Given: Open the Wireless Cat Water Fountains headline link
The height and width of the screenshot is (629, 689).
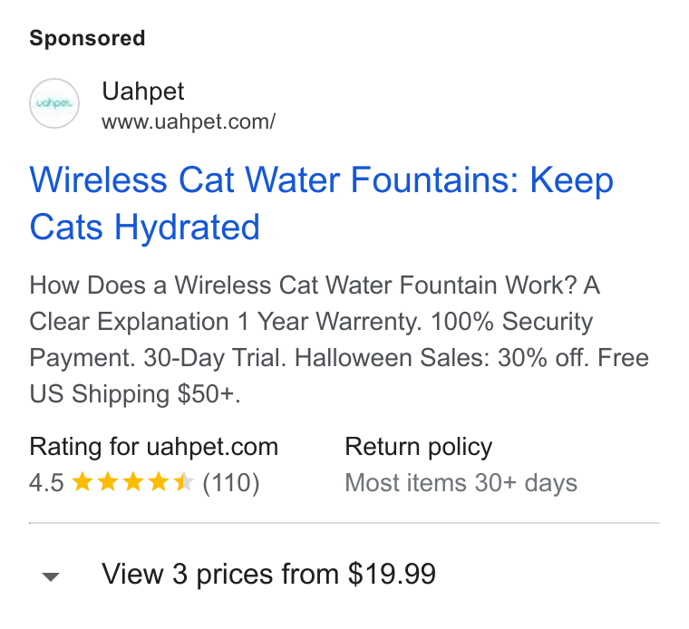Looking at the screenshot, I should 321,203.
